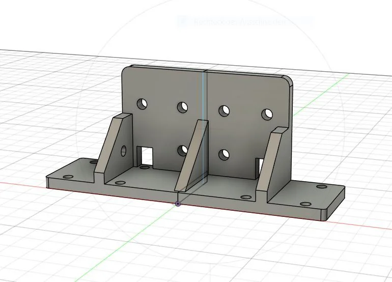
Task: Select the rounded top-right corner of back plate
Action: pos(289,79)
